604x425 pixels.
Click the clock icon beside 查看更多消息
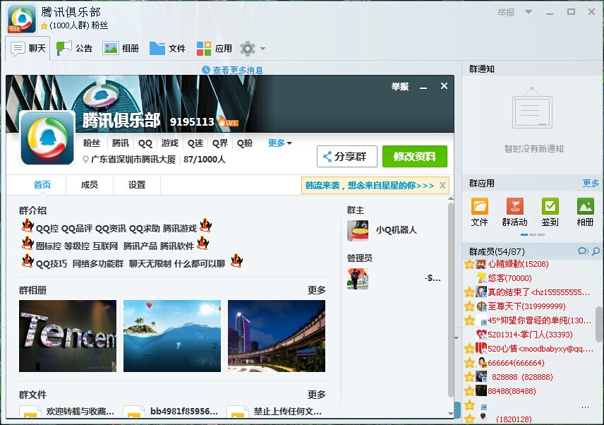tap(206, 70)
